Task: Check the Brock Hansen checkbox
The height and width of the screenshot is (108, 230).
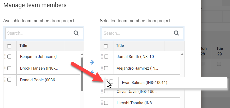Action: point(10,68)
